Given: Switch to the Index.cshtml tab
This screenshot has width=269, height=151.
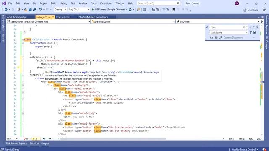Looking at the screenshot, I should click(63, 17).
